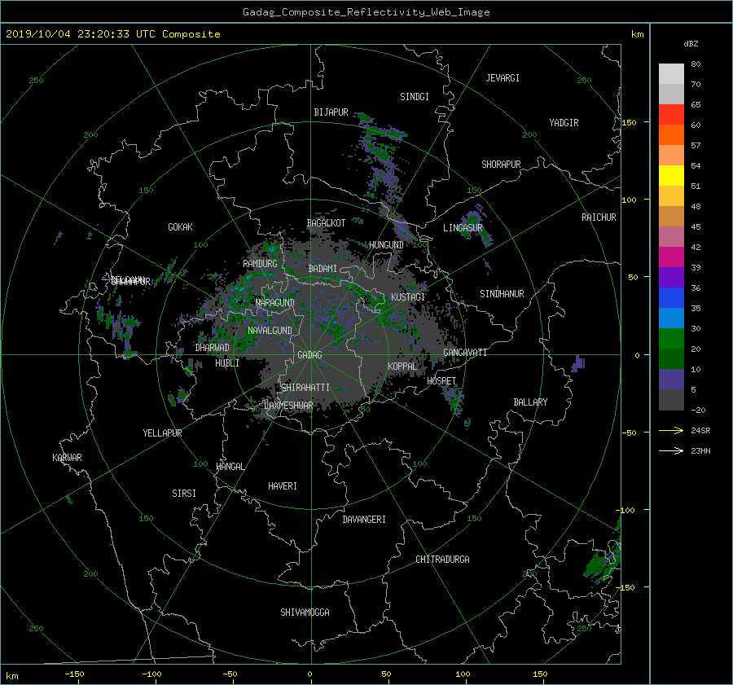Click the YELLAPUR label
Viewport: 733px width, 685px height.
[x=162, y=433]
